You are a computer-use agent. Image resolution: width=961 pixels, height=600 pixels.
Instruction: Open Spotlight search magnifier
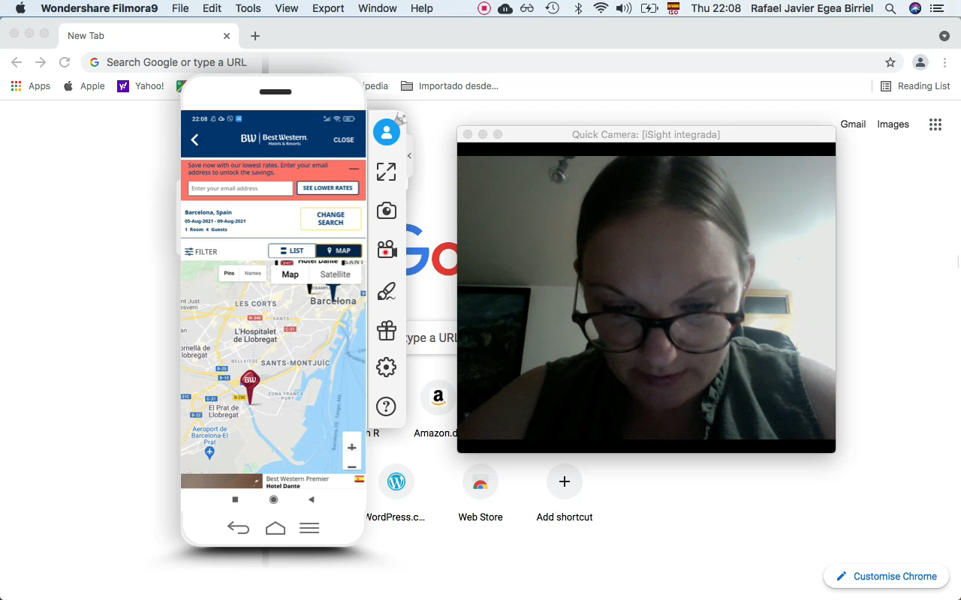point(890,8)
